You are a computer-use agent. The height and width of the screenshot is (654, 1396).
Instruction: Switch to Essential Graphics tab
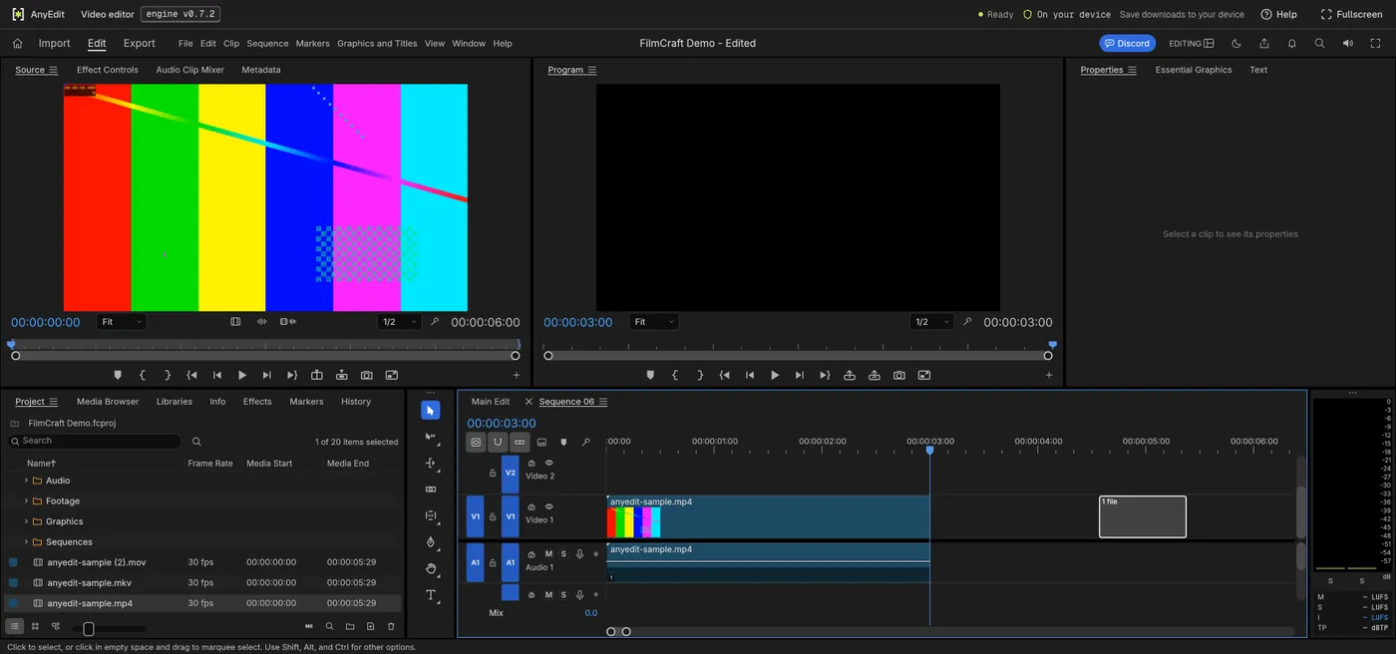click(x=1194, y=70)
